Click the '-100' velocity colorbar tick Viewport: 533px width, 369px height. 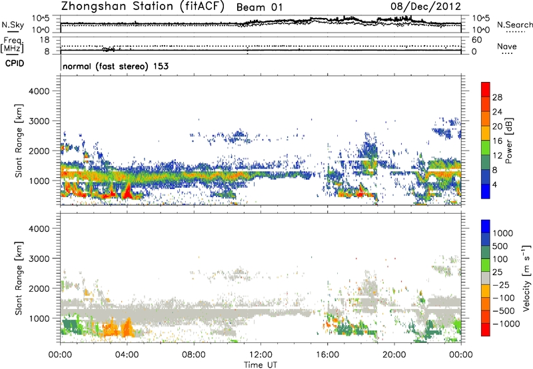503,298
